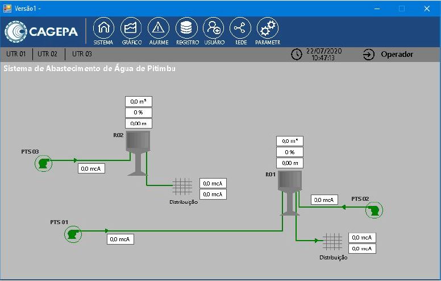Open the Alarme warning panel
441x281 pixels.
tap(159, 28)
